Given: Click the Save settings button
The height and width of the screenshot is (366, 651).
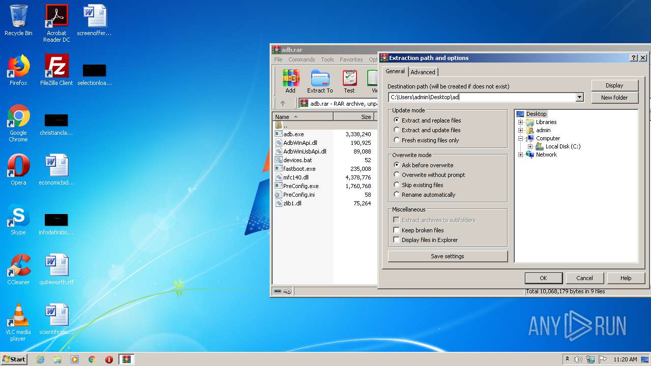Looking at the screenshot, I should pyautogui.click(x=448, y=256).
